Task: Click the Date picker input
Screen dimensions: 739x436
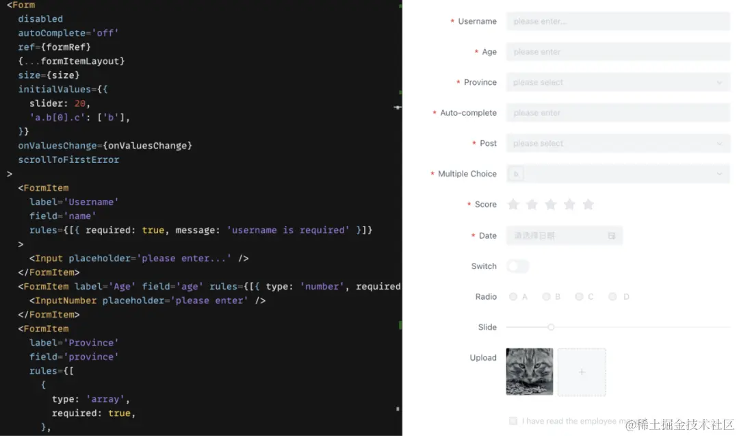Action: [564, 235]
